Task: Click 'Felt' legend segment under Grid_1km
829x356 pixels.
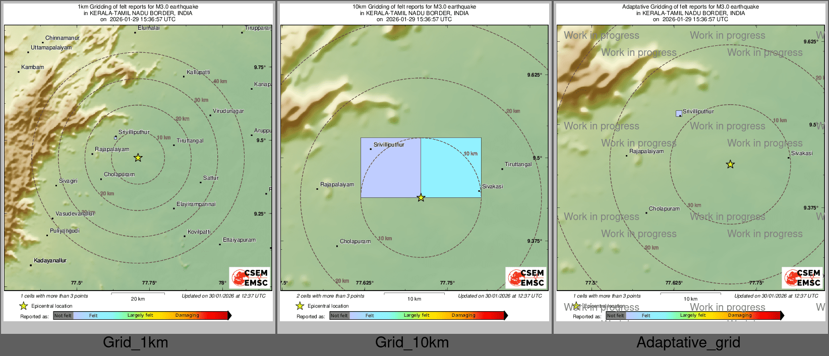Action: click(93, 315)
